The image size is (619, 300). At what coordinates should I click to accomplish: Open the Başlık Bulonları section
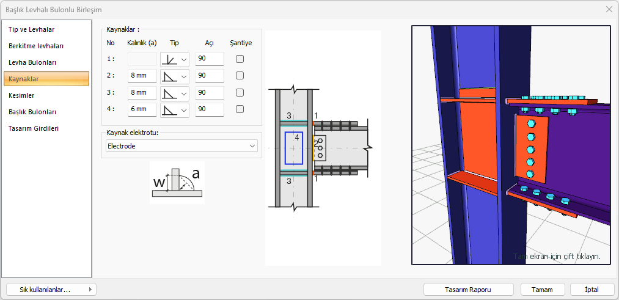point(32,112)
